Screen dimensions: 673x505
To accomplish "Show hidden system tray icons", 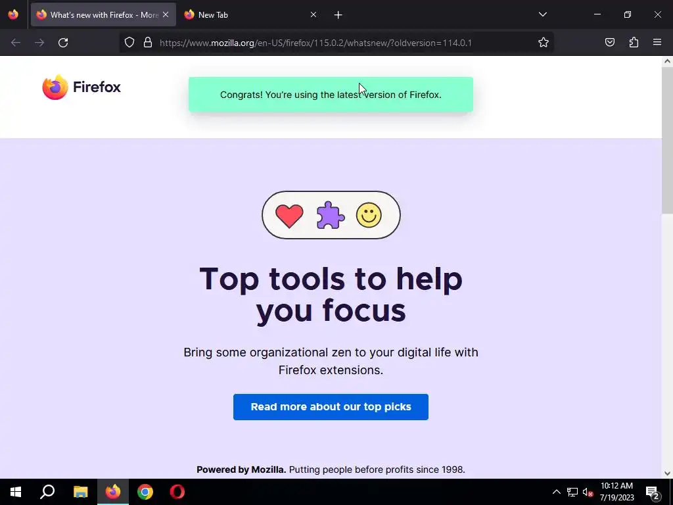I will [x=556, y=492].
